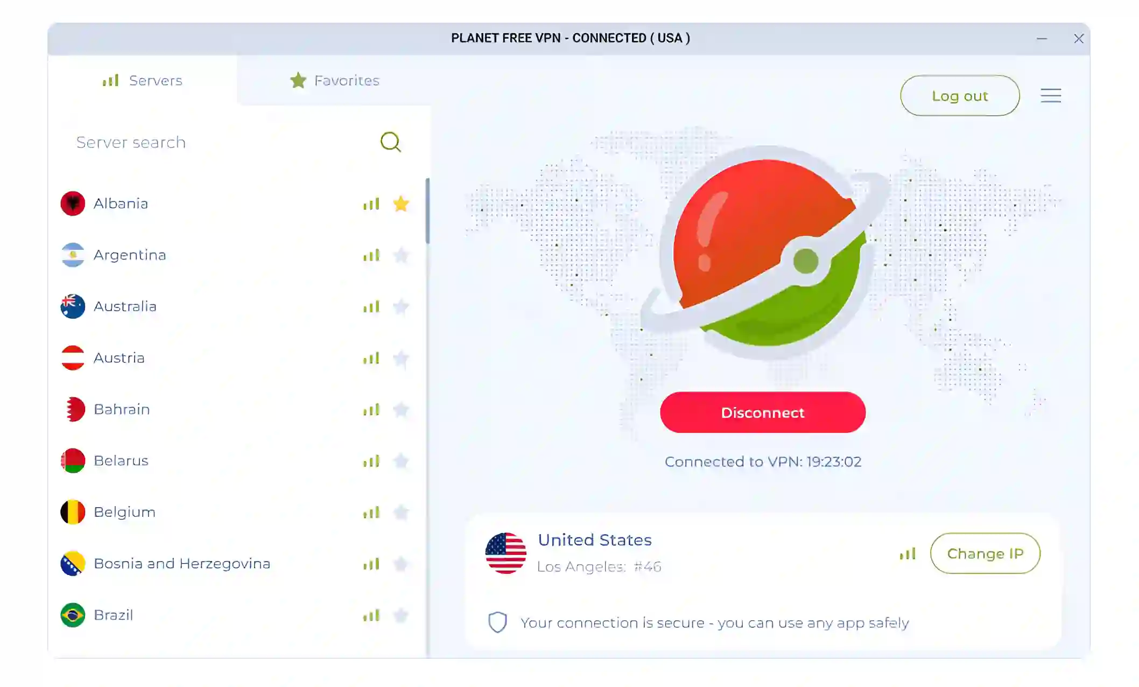Click the signal strength icon for Austria
1139x687 pixels.
pos(370,357)
